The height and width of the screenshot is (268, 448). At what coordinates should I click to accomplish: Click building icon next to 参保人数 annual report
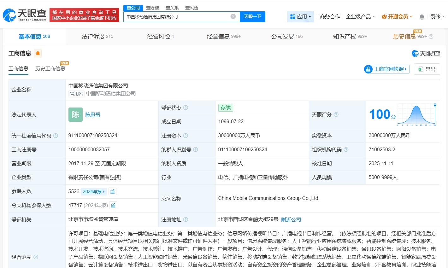point(112,191)
